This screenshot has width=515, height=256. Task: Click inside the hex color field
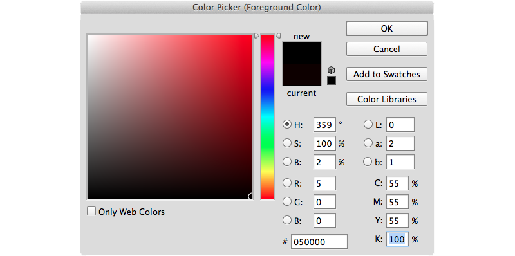coord(319,242)
